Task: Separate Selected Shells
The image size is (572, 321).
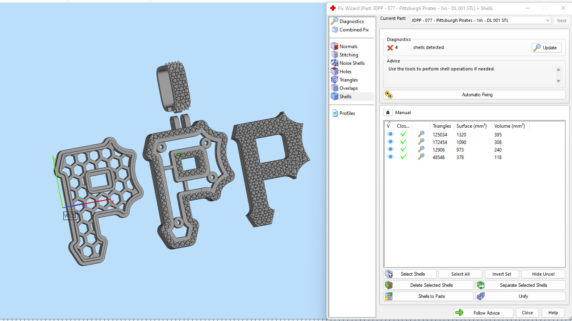Action: [x=520, y=285]
